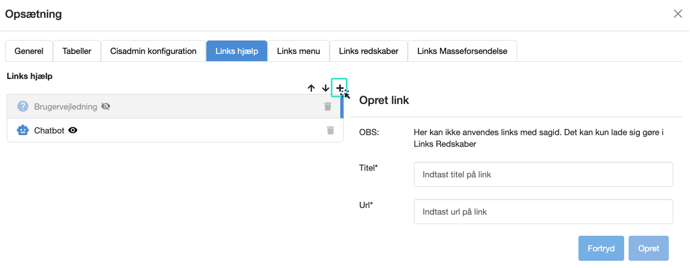
Task: Switch to Links Masseforsendelse tab
Action: (x=462, y=51)
